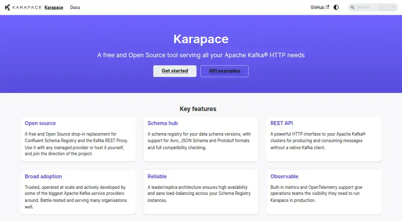This screenshot has width=402, height=221.
Task: Click the GitHub external link icon
Action: [327, 7]
